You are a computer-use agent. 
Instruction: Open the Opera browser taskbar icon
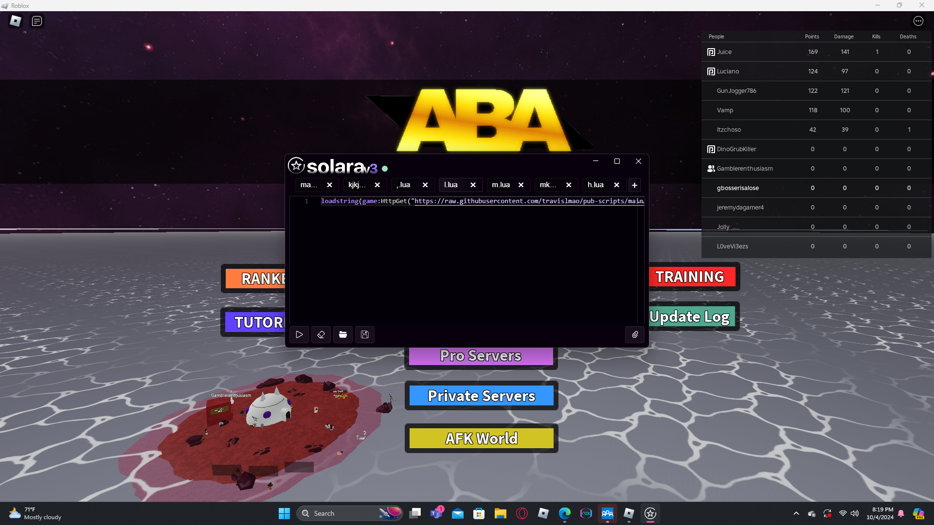pos(522,513)
